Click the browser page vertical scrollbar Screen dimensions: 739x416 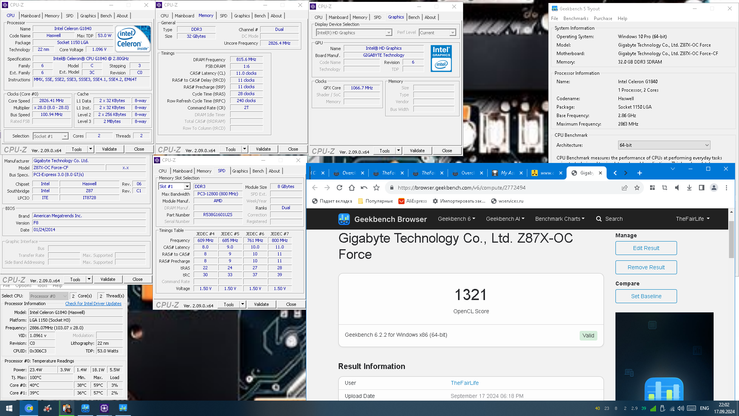tap(731, 239)
